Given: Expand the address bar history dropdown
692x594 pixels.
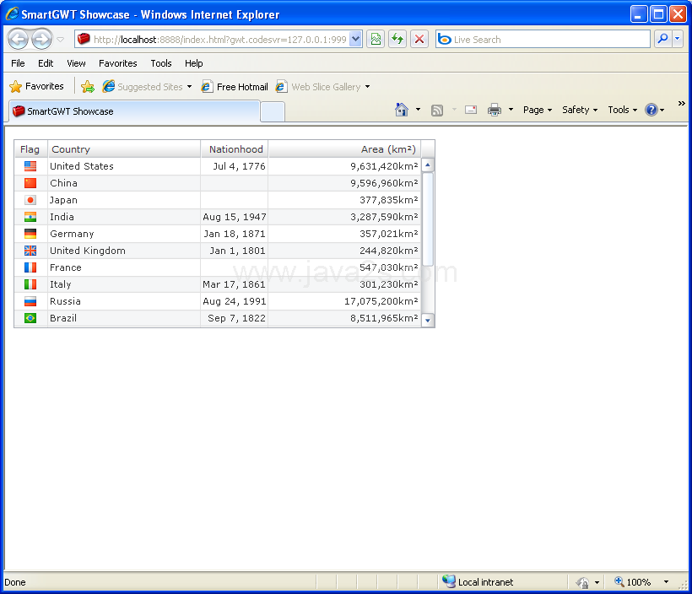Looking at the screenshot, I should [356, 40].
